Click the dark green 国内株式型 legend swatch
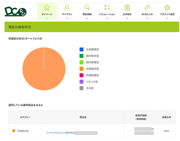This screenshot has height=141, width=180. click(x=81, y=56)
